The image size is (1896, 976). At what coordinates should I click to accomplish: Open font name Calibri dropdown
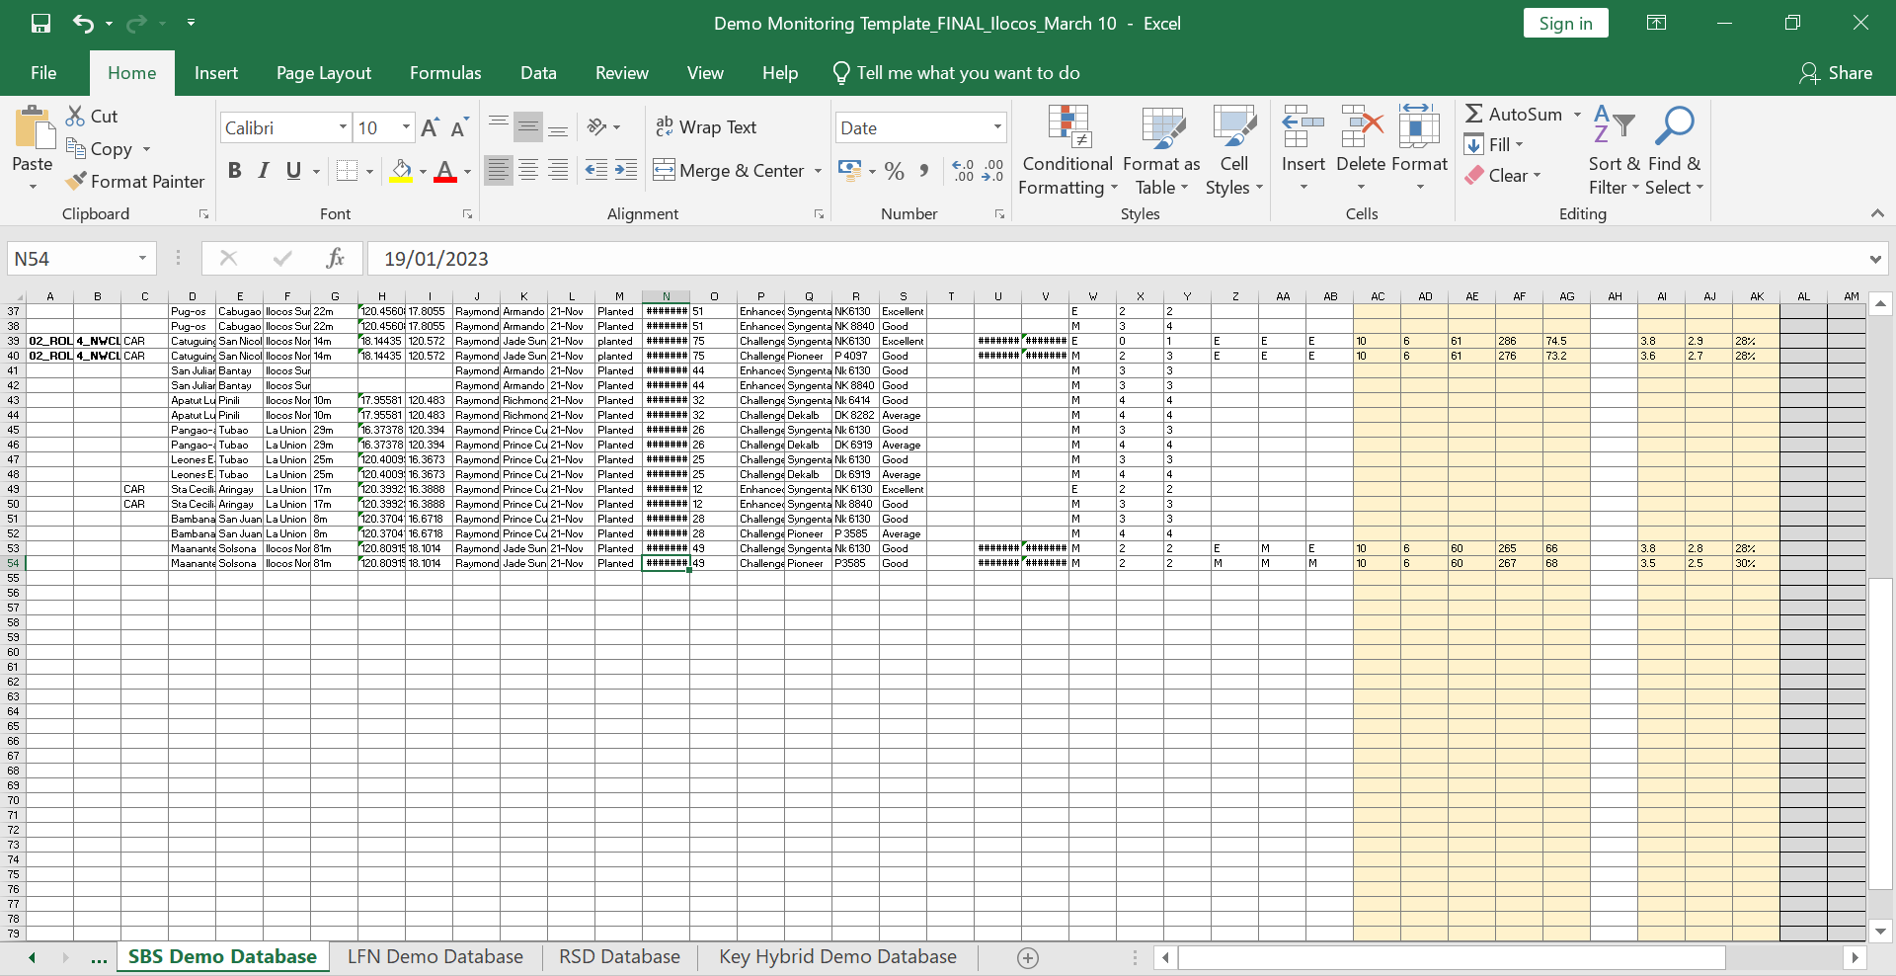343,127
